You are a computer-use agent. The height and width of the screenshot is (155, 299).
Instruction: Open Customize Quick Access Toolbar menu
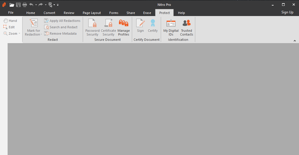click(x=58, y=5)
